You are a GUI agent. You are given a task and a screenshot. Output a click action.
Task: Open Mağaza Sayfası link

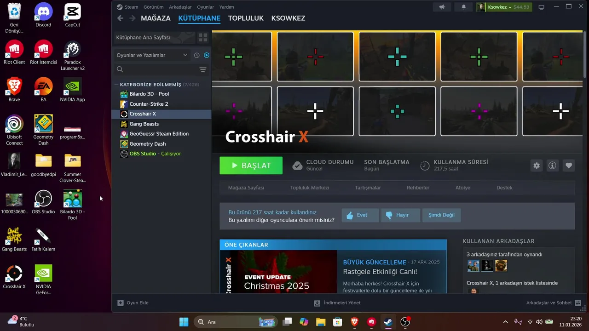246,188
